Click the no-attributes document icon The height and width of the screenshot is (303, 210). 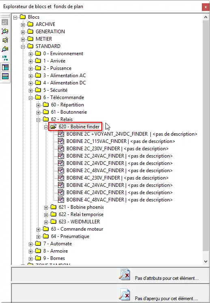click(124, 274)
